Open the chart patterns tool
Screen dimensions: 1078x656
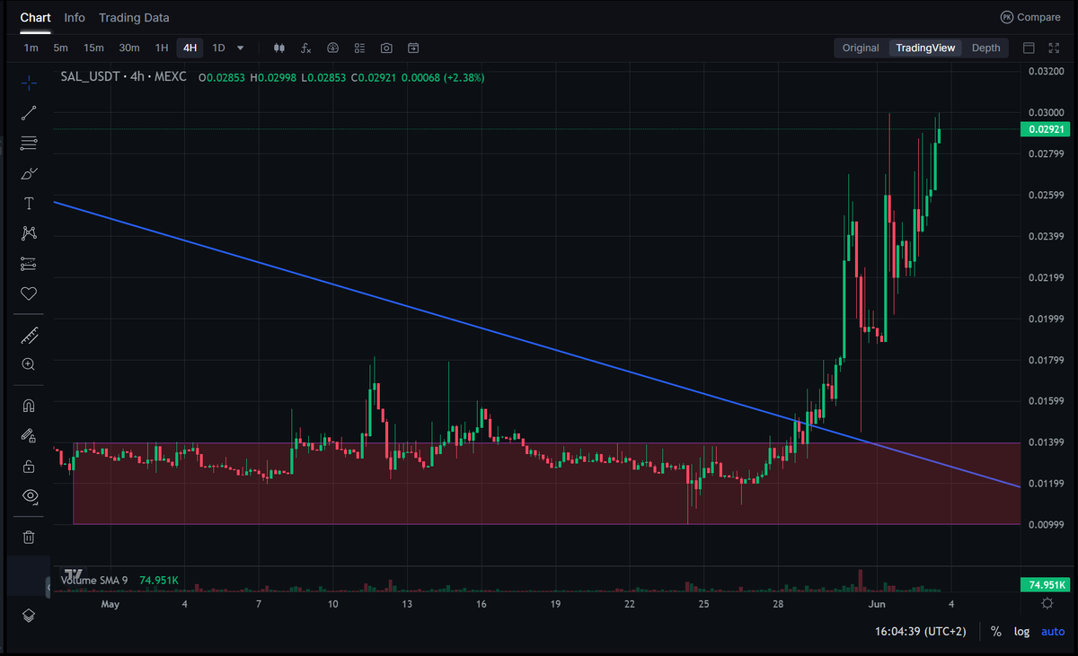click(x=29, y=233)
